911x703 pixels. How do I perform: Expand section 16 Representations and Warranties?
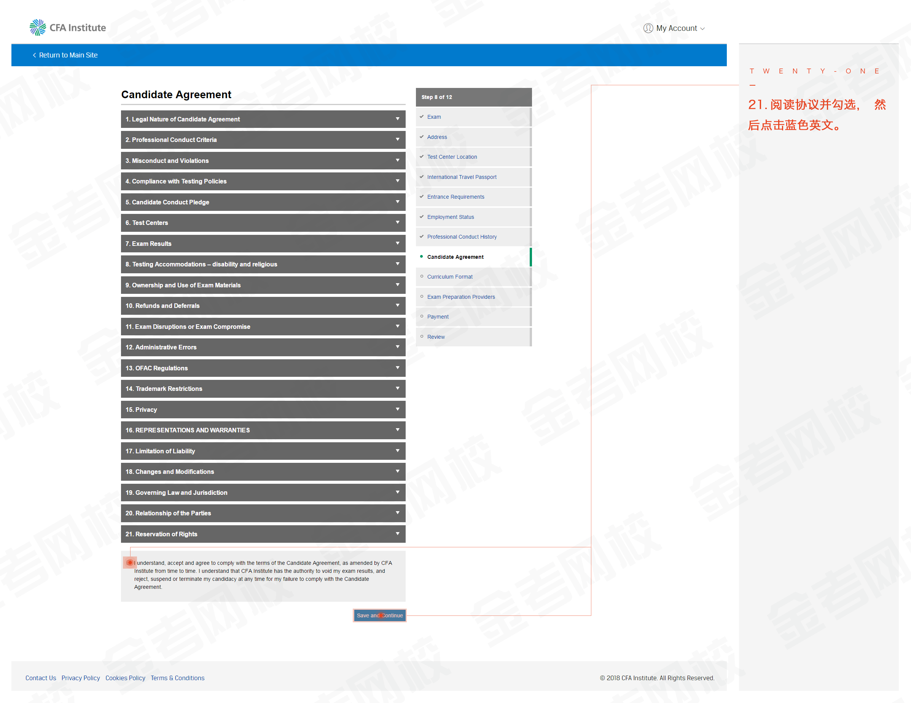point(263,430)
